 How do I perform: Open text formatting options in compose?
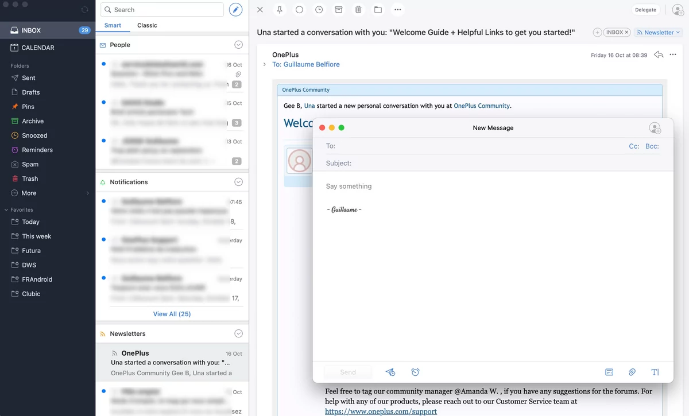[x=655, y=372]
